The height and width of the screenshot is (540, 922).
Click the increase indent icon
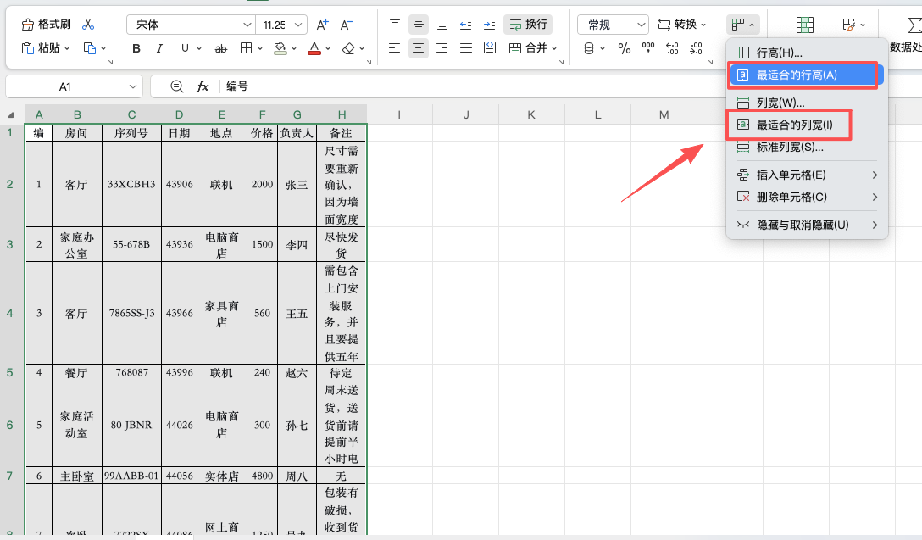click(489, 24)
